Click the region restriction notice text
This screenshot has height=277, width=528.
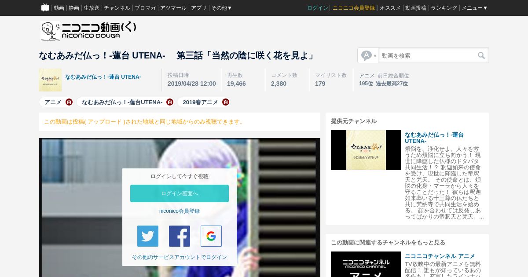[x=144, y=122]
